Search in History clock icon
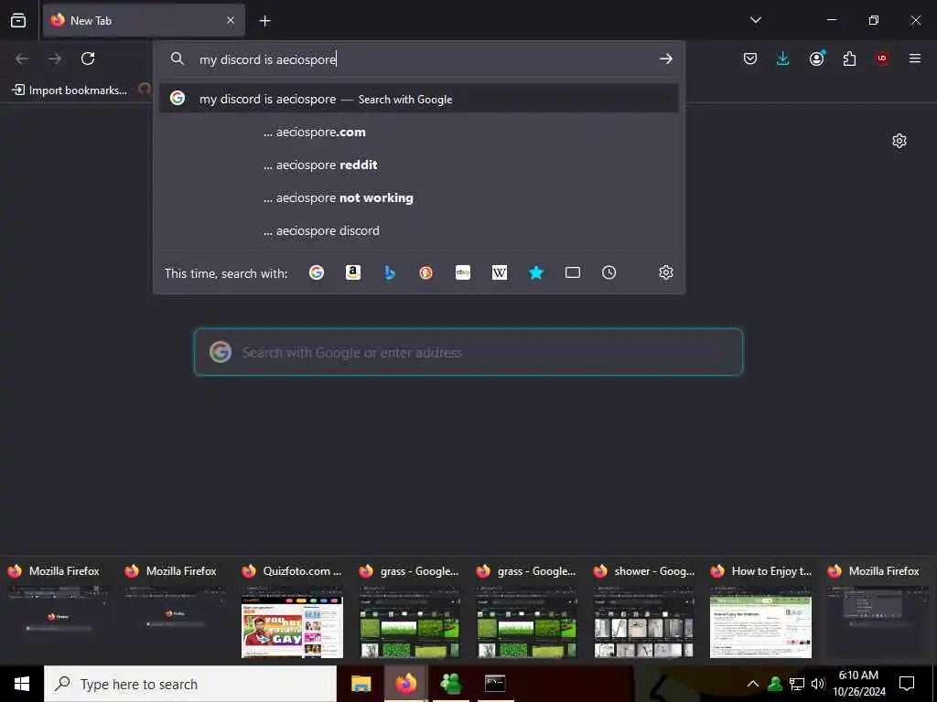937x702 pixels. (609, 272)
